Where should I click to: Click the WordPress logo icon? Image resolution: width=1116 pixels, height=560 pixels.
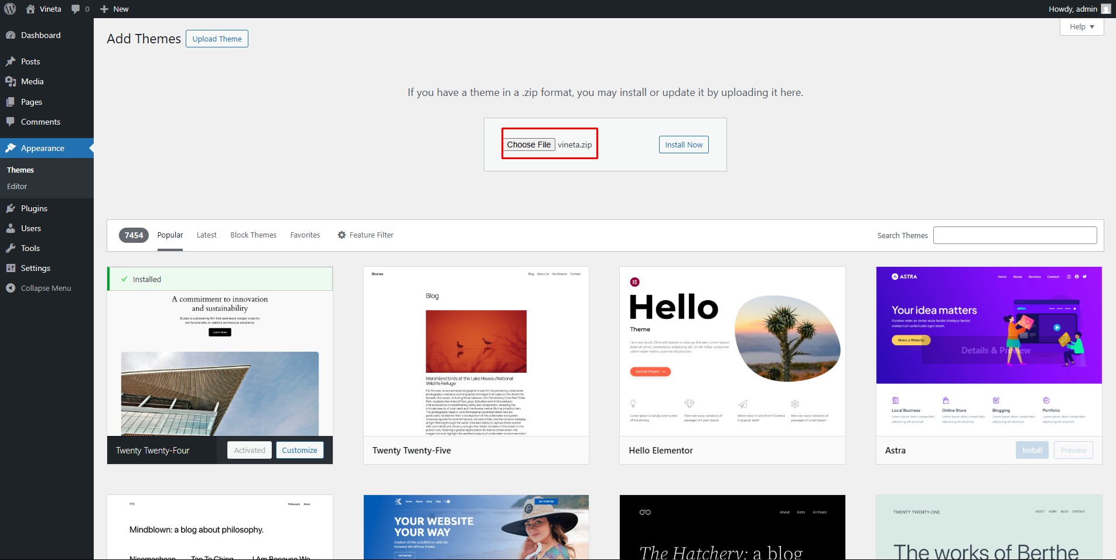pos(10,9)
